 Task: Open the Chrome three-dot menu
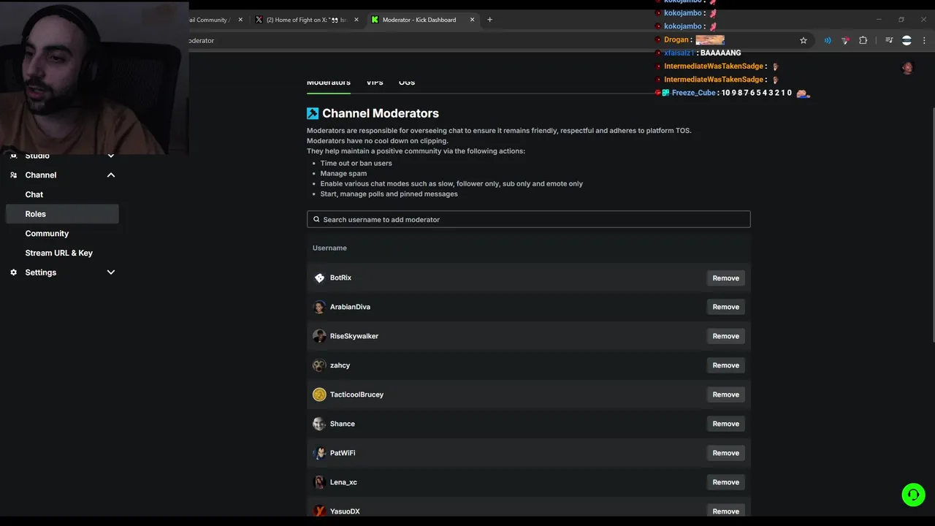(x=924, y=40)
